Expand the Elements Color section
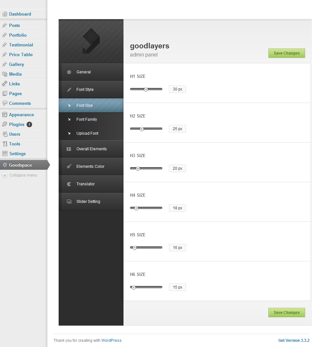This screenshot has height=347, width=316. coord(91,167)
